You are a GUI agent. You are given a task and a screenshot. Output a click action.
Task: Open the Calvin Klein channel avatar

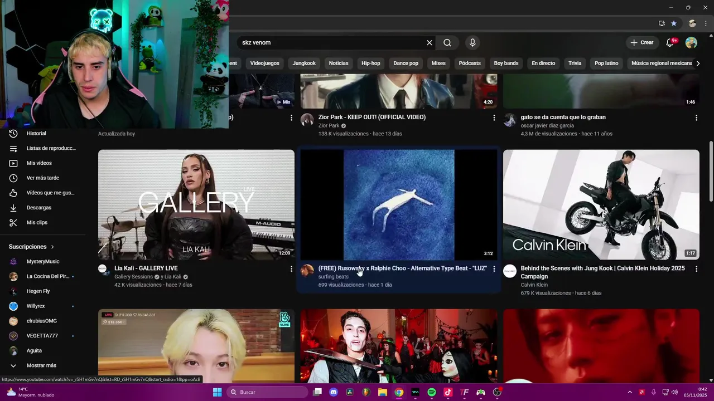click(510, 271)
